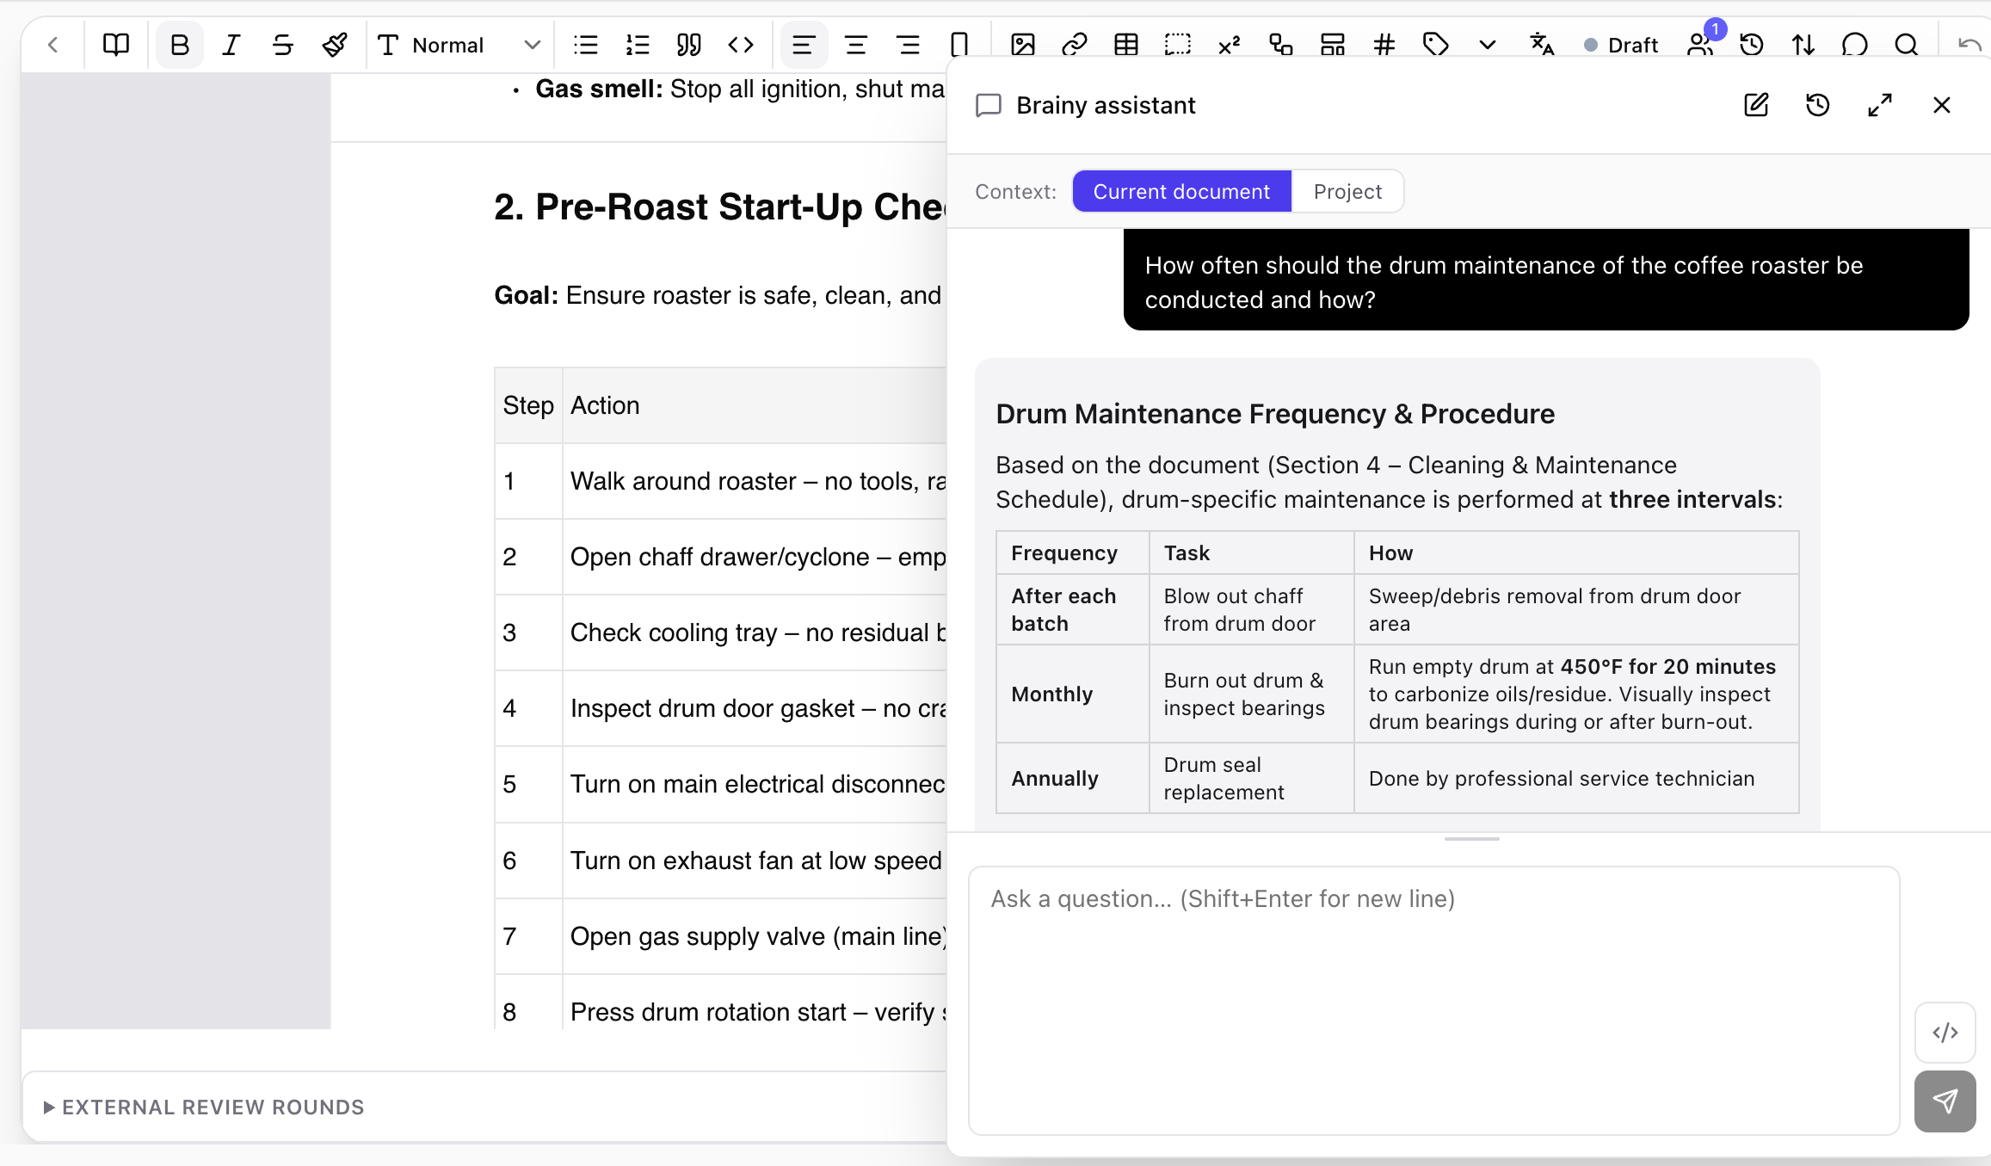
Task: Insert a block quote
Action: (689, 45)
